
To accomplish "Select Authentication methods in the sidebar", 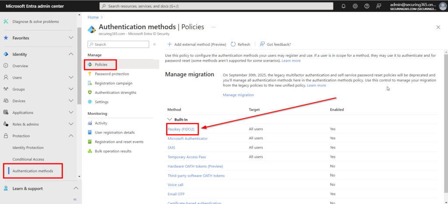I will coord(33,171).
